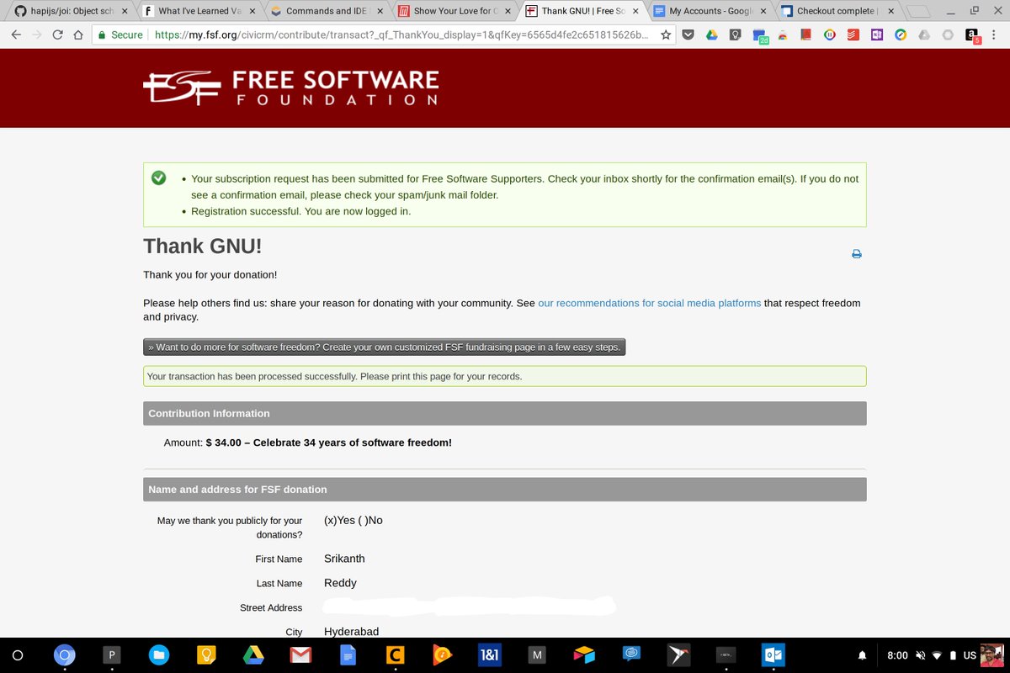Open the calendar extension showing 2d badge
The height and width of the screenshot is (673, 1010).
(x=760, y=36)
